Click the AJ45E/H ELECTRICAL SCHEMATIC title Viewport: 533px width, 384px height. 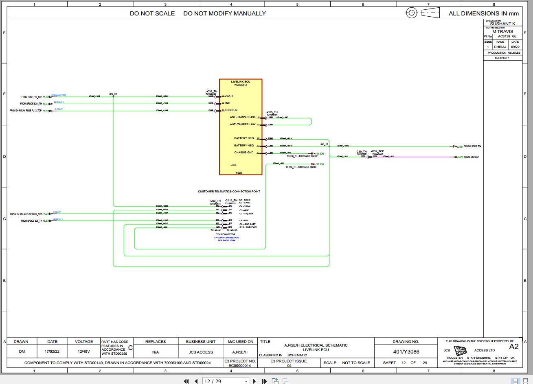(316, 345)
